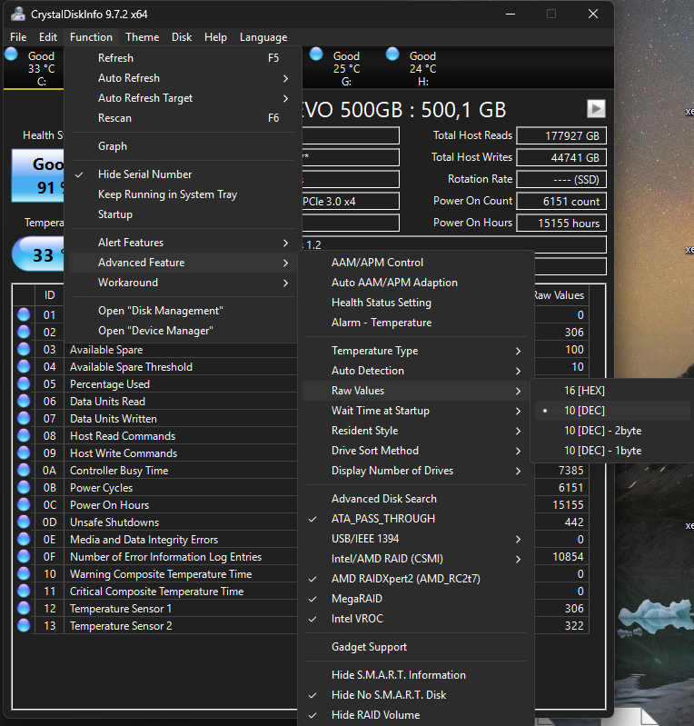Select 10 [DEC] - 2byte option
The width and height of the screenshot is (694, 726).
pyautogui.click(x=612, y=431)
